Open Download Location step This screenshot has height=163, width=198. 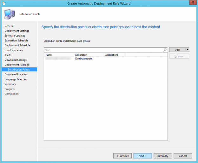point(16,74)
